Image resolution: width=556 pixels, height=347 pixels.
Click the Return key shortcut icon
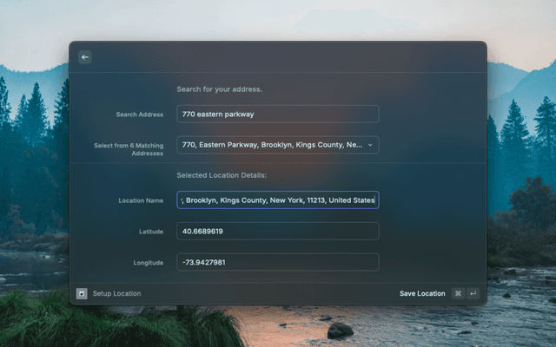click(473, 293)
